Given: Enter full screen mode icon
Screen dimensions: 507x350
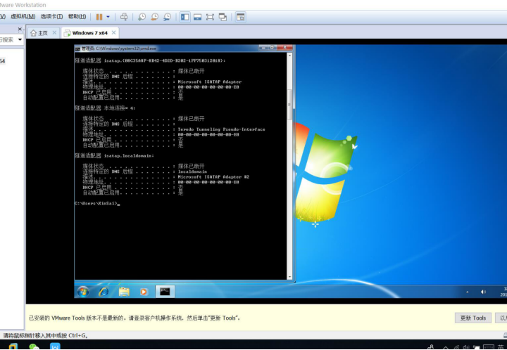Looking at the screenshot, I should click(x=210, y=17).
